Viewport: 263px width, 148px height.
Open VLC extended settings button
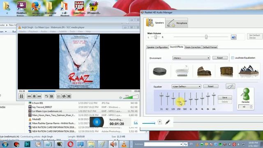(51, 96)
